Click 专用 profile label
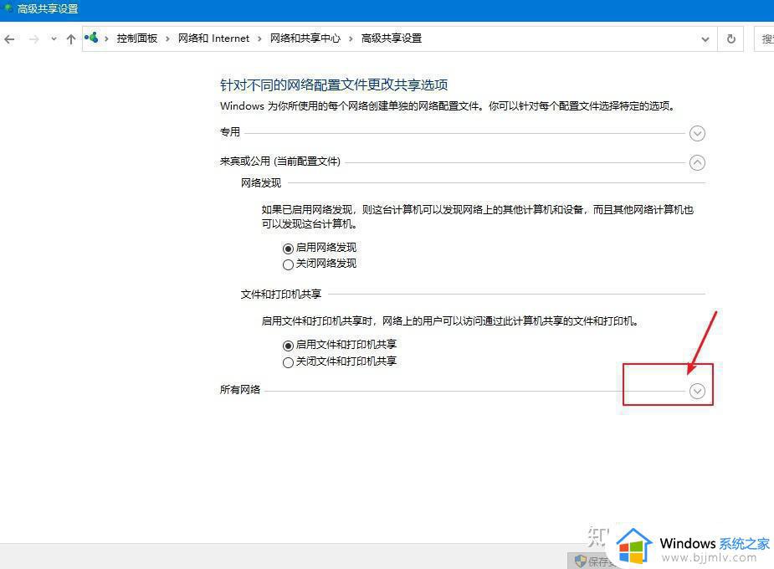774x569 pixels. [230, 131]
